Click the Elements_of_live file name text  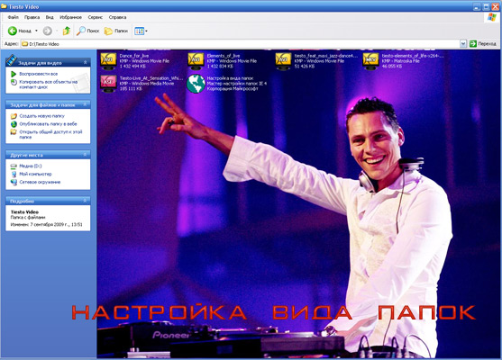[x=224, y=56]
